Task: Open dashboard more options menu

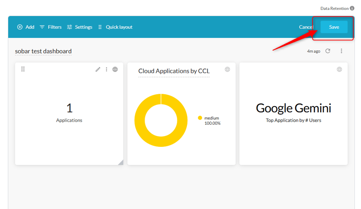Action: click(x=342, y=51)
